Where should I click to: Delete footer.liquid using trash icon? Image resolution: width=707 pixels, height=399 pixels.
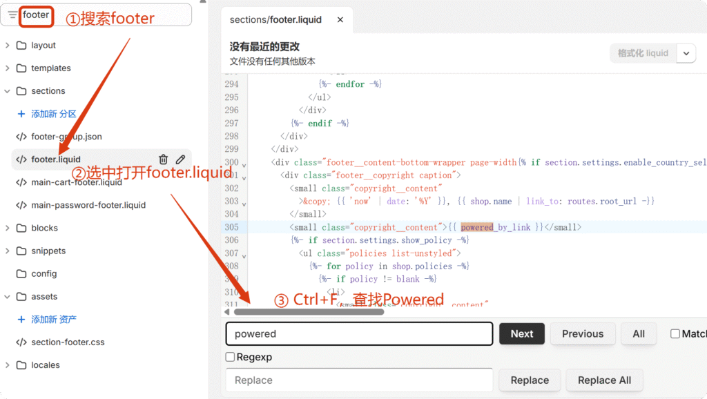(x=163, y=159)
